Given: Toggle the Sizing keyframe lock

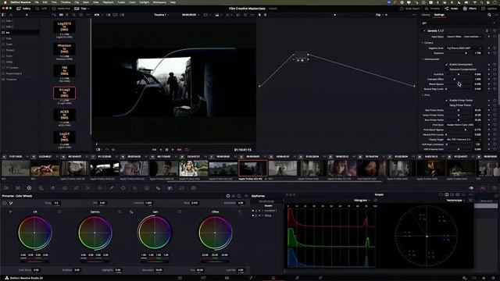Looking at the screenshot, I should (256, 215).
